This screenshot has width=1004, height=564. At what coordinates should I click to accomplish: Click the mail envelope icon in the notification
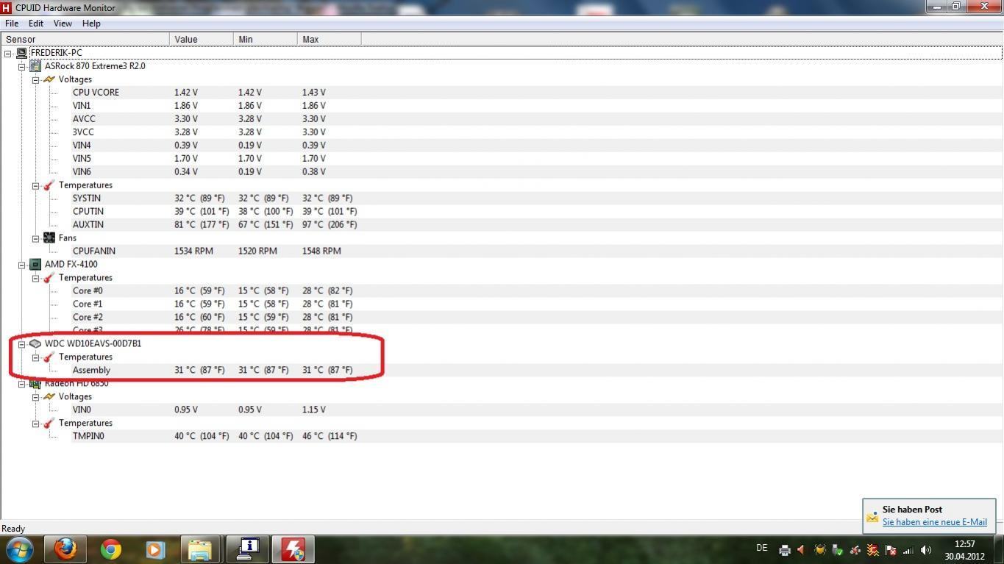[872, 516]
